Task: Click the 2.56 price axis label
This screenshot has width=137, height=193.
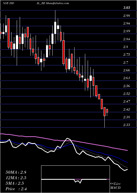Action: [127, 86]
